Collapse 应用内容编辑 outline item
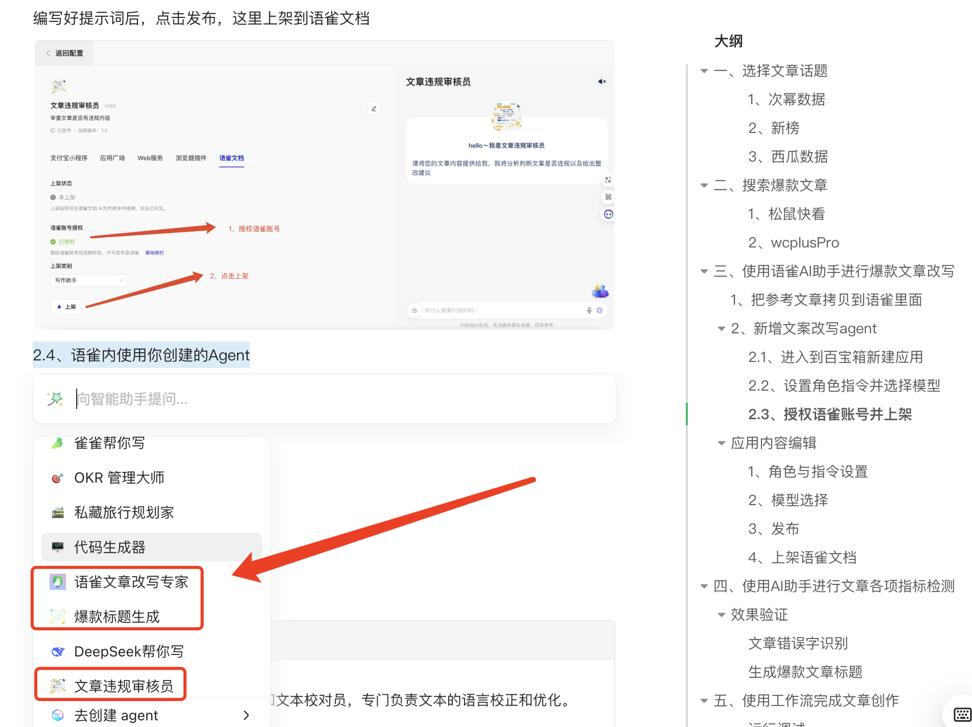The height and width of the screenshot is (727, 972). click(722, 443)
